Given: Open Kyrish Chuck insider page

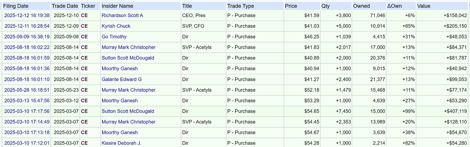Looking at the screenshot, I should coord(116,26).
